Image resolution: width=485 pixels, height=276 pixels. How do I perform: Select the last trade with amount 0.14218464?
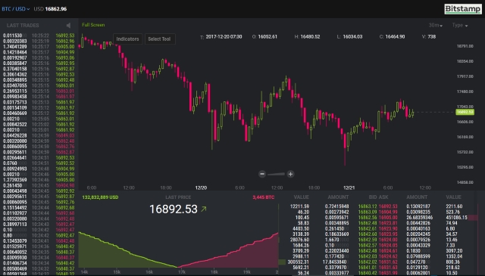pyautogui.click(x=39, y=52)
